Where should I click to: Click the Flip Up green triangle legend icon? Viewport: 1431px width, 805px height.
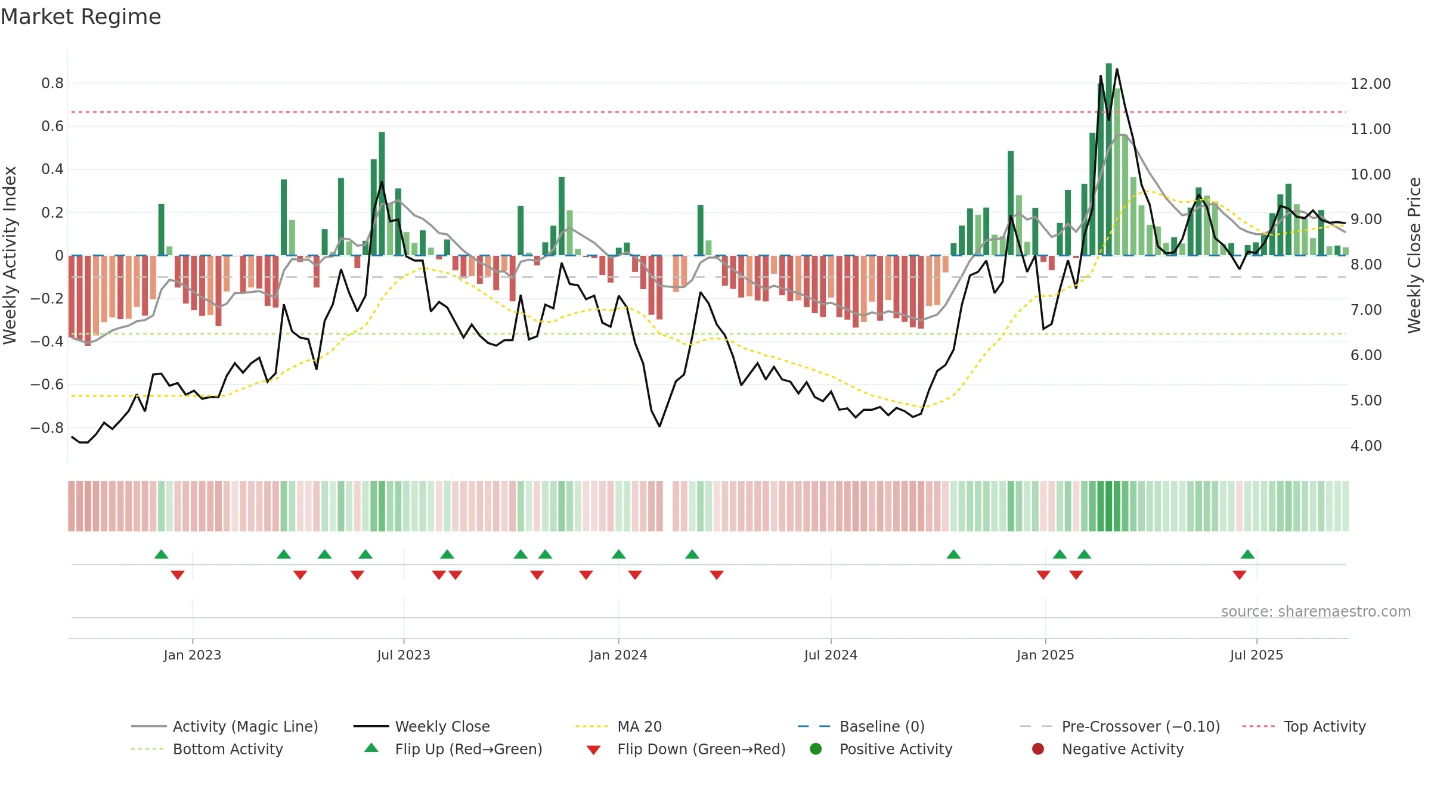pyautogui.click(x=371, y=748)
